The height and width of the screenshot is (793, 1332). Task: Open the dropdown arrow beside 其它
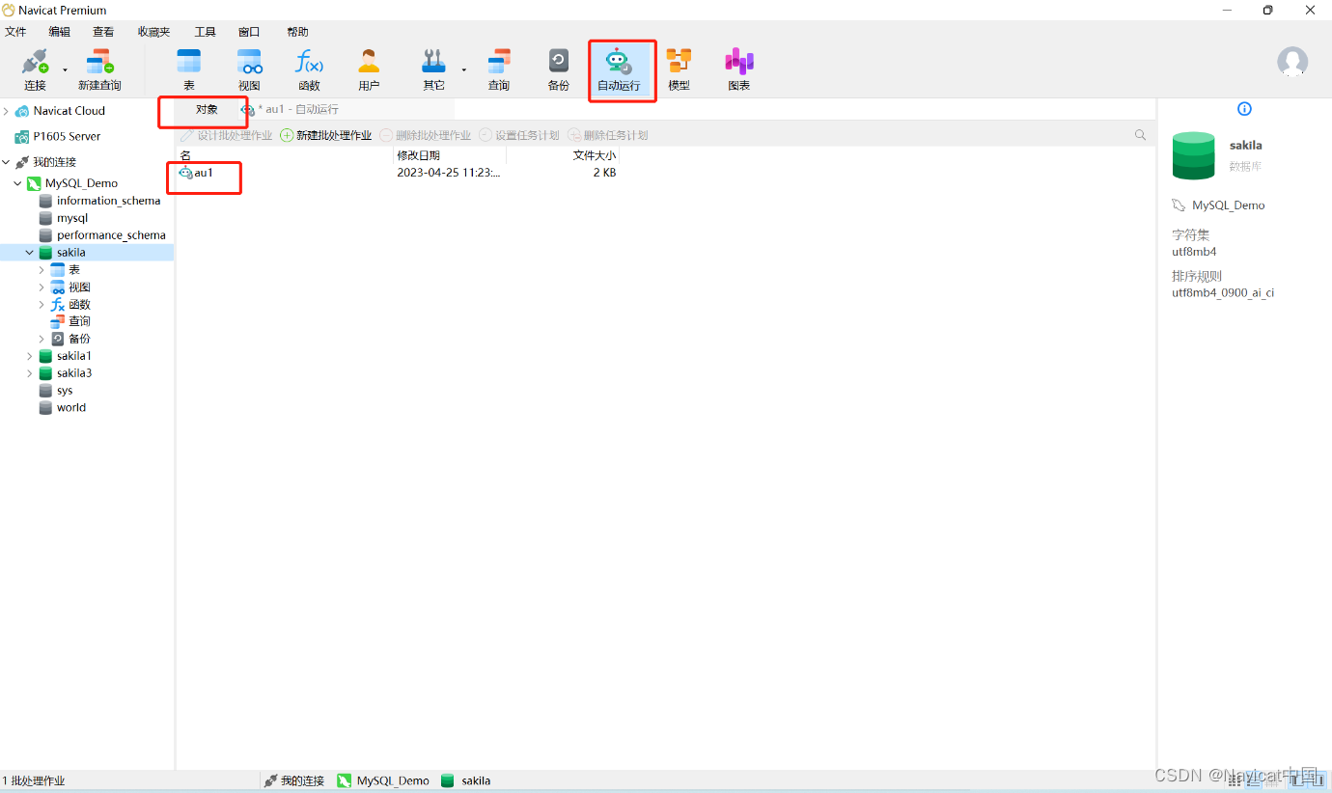[x=464, y=70]
